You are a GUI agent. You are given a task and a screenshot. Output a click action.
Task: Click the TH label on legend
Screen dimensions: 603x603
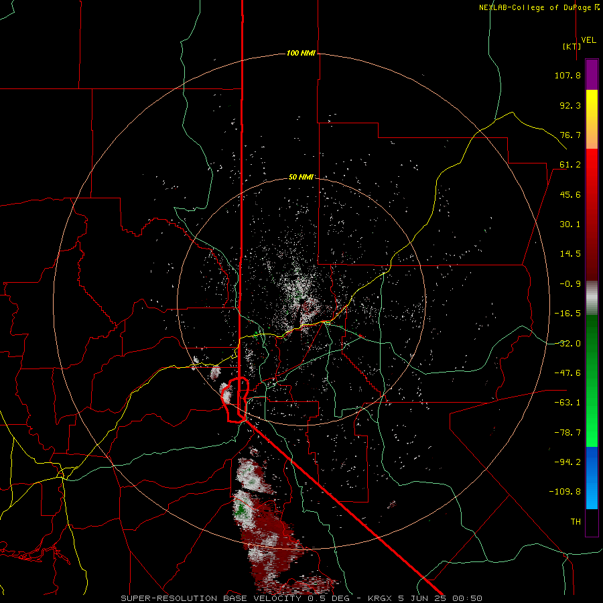pos(576,521)
